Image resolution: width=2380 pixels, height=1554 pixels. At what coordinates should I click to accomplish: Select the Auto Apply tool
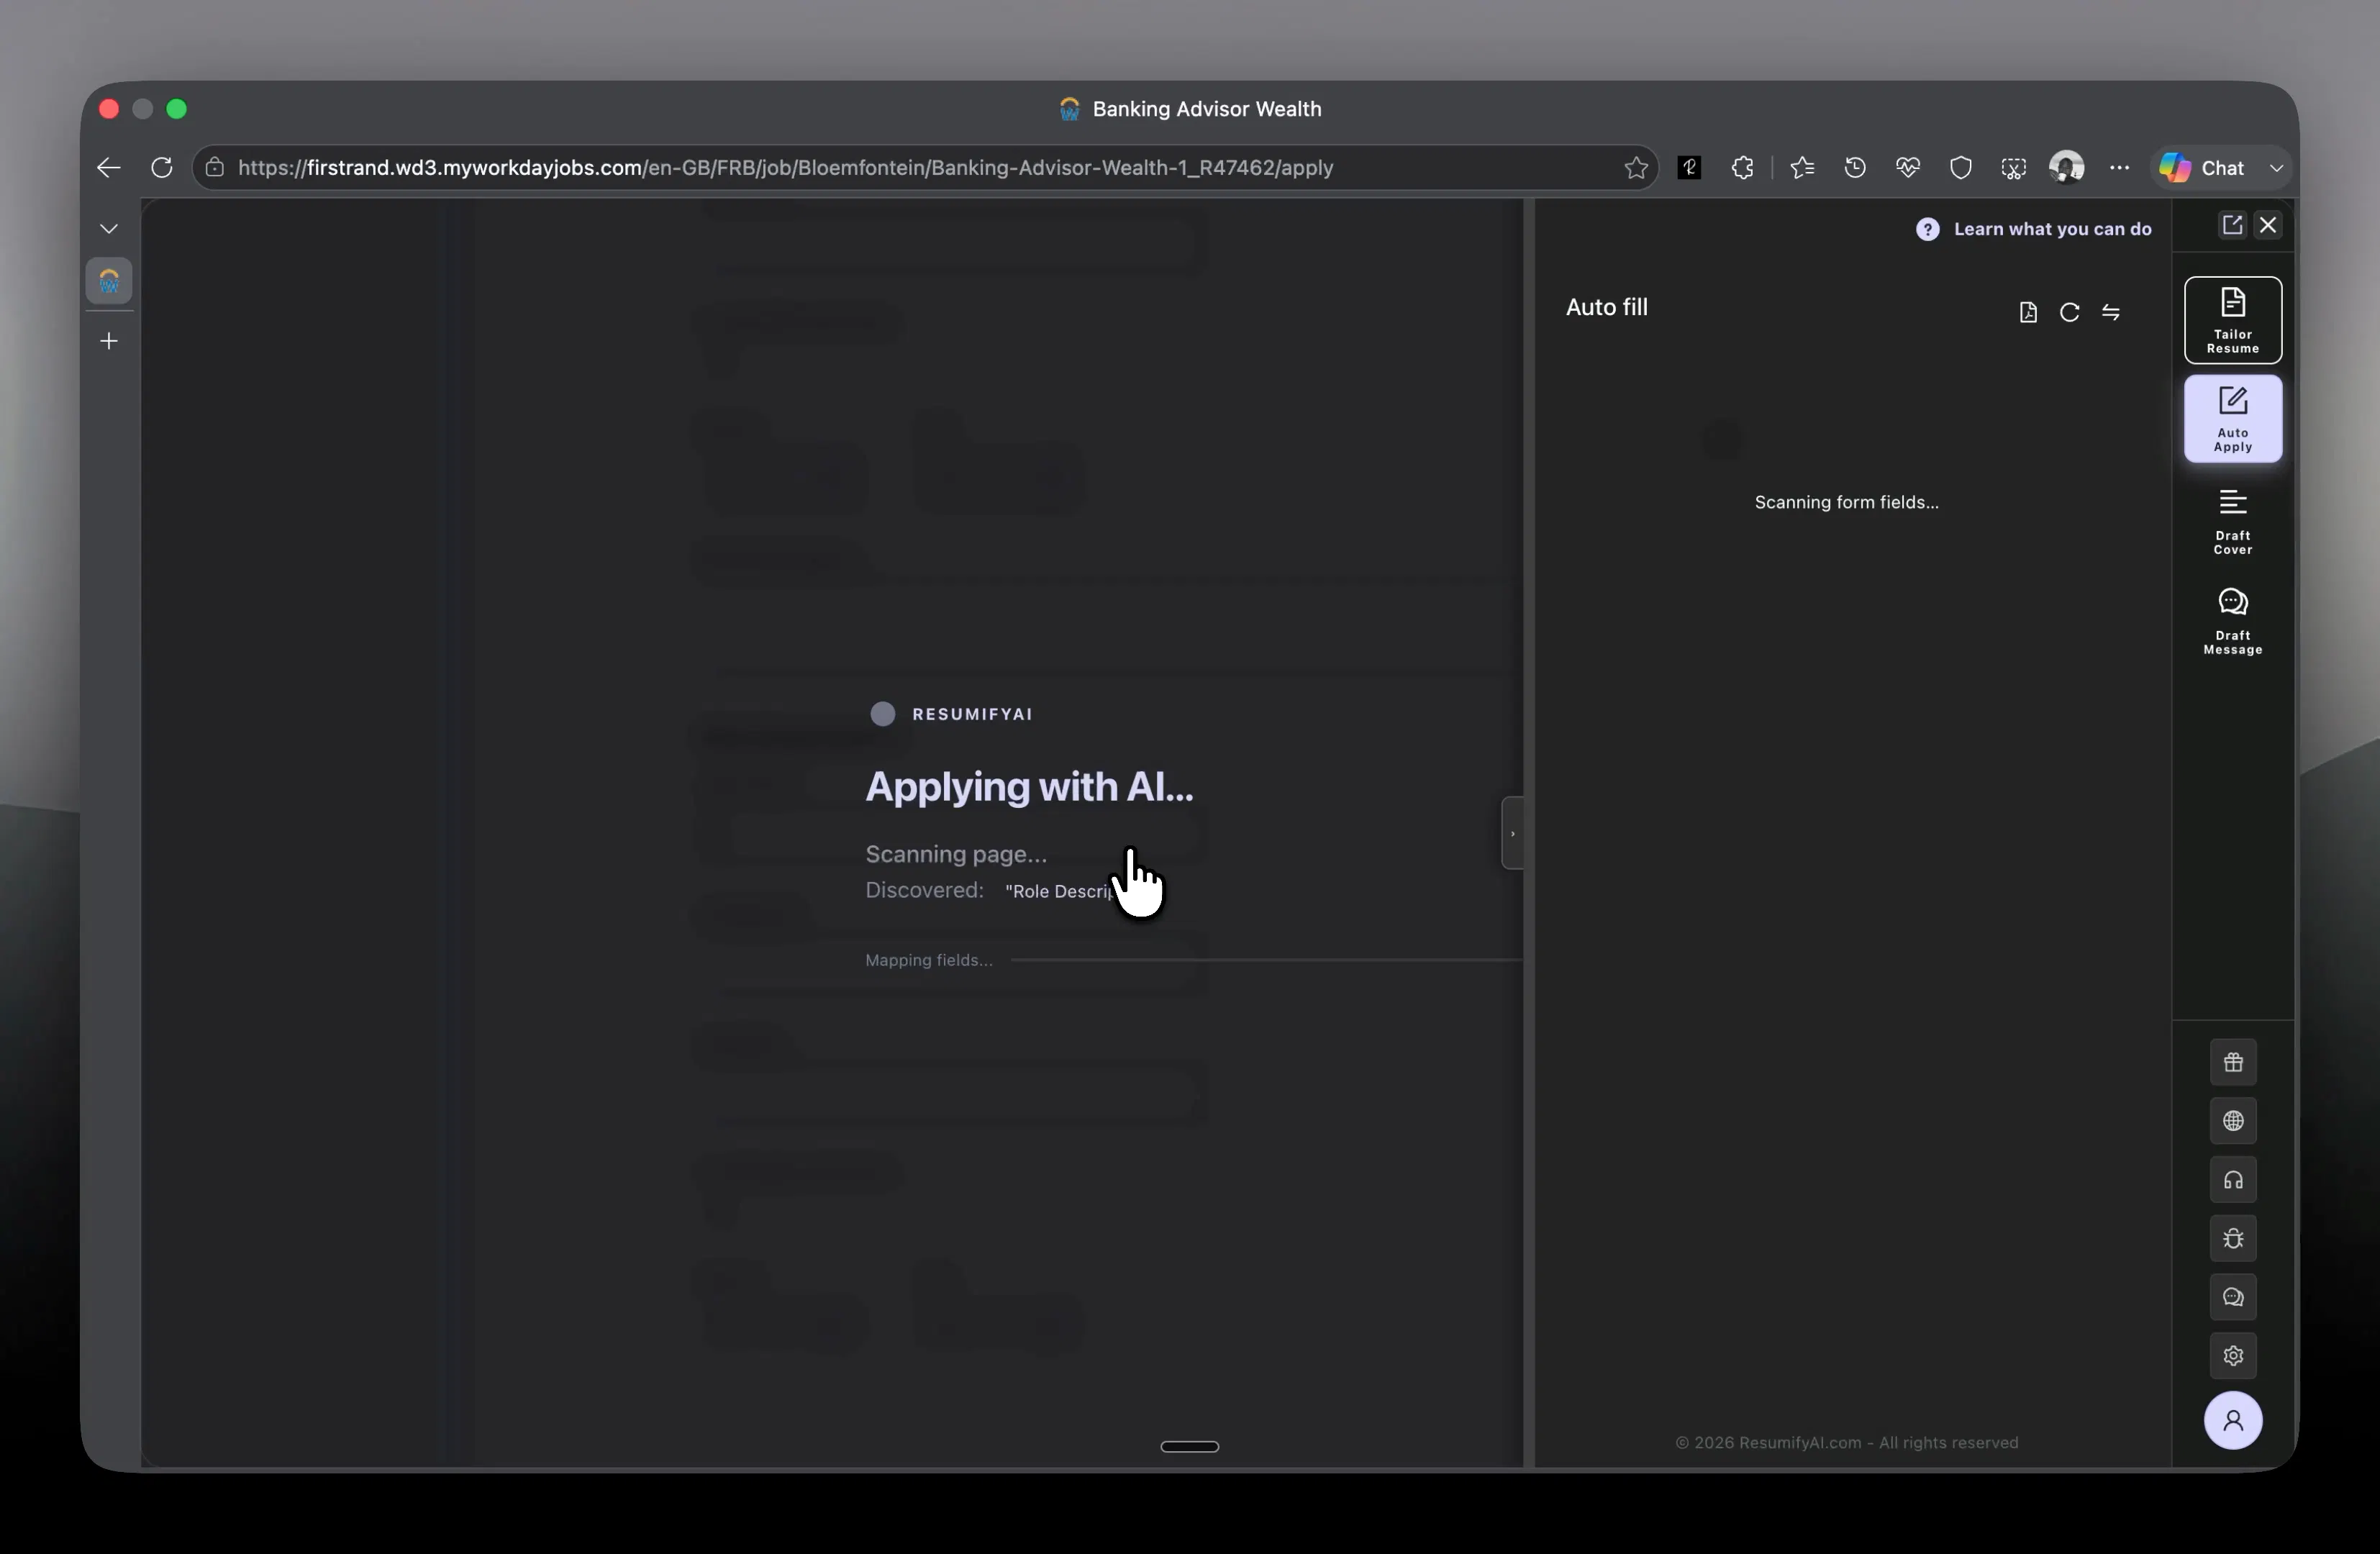coord(2232,419)
